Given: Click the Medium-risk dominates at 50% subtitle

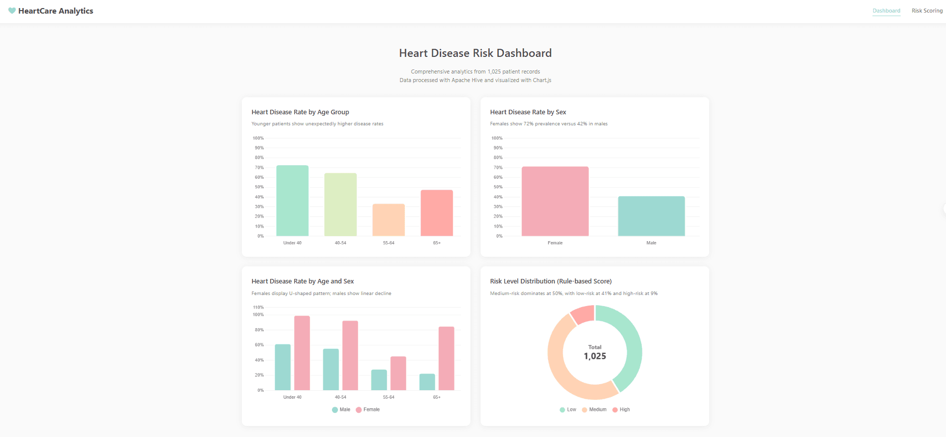Looking at the screenshot, I should coord(574,294).
